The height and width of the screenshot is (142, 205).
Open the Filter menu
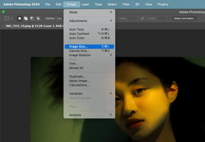pyautogui.click(x=126, y=5)
